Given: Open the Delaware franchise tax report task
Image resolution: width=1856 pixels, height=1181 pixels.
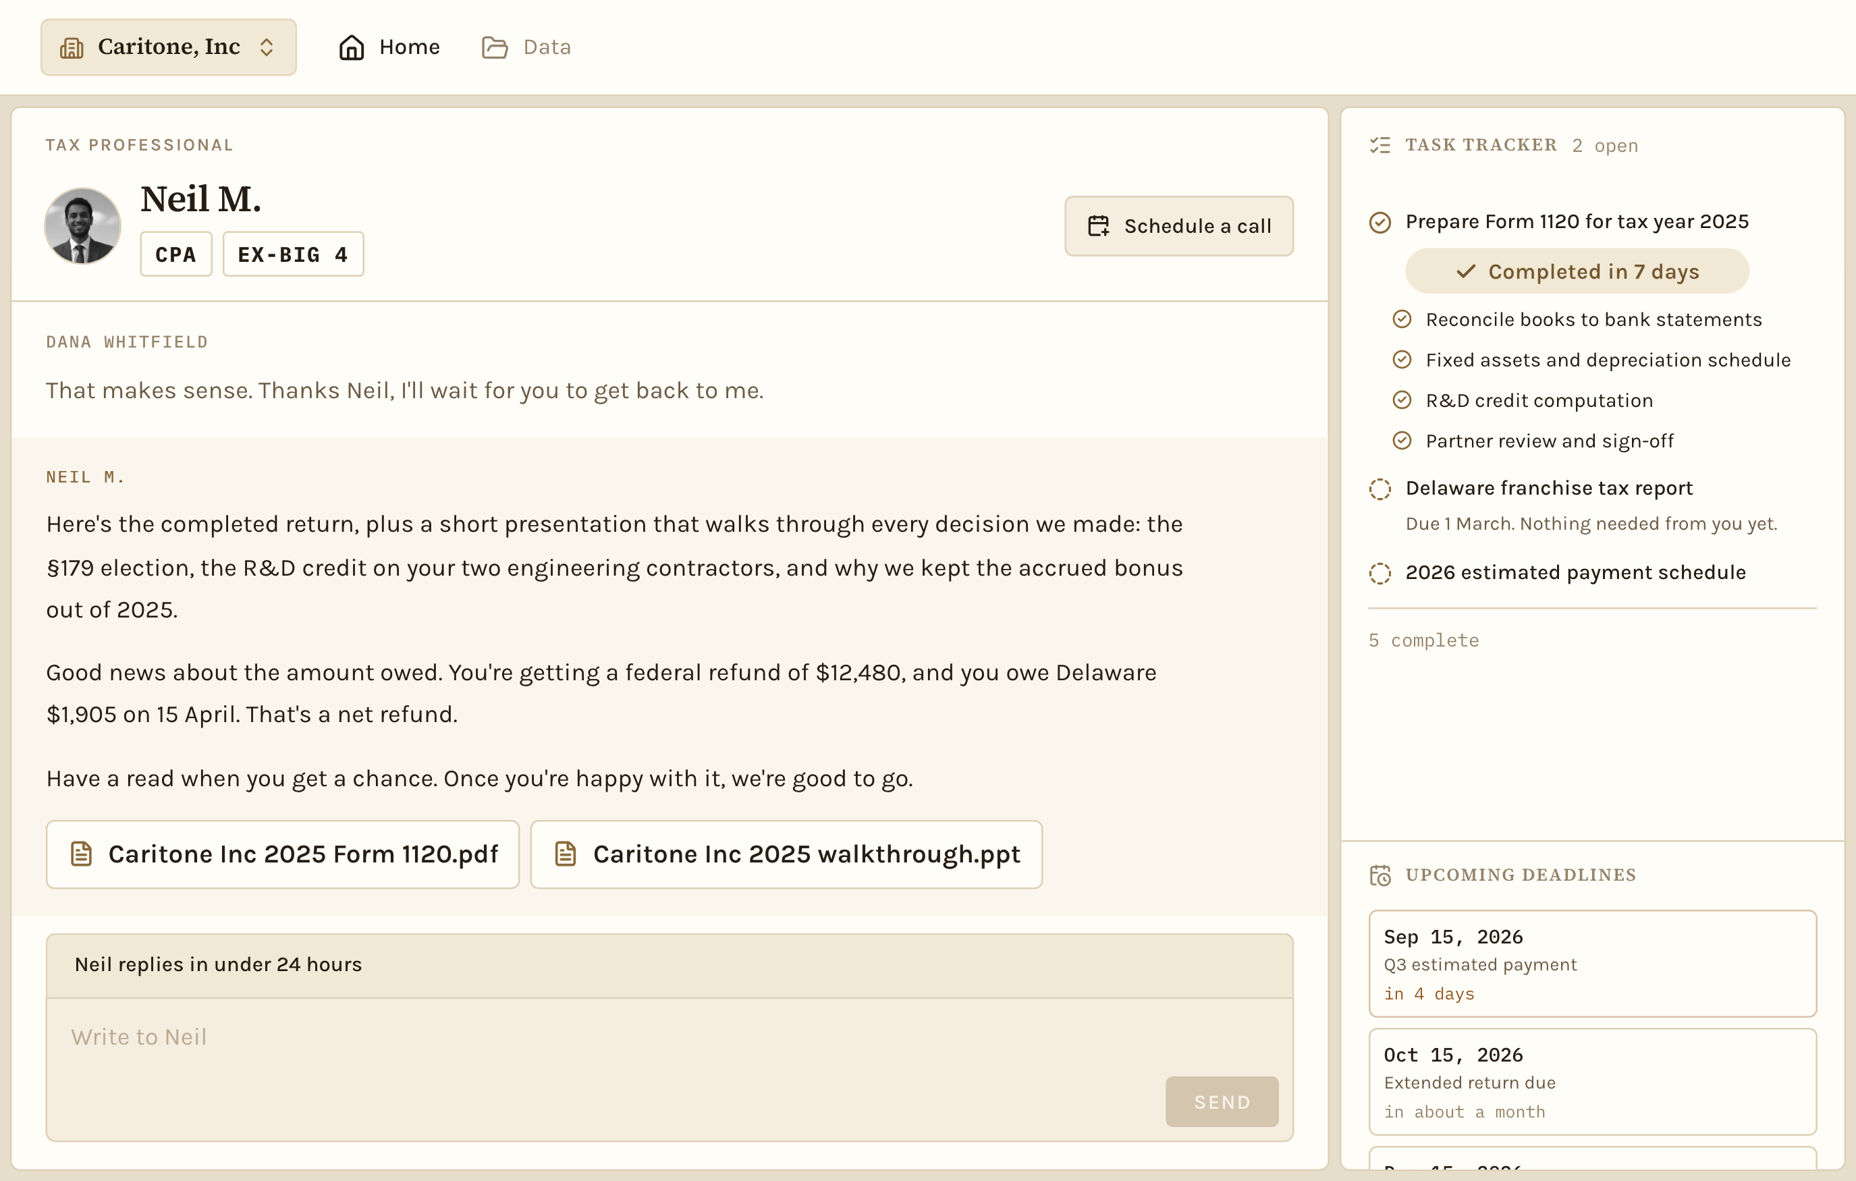Looking at the screenshot, I should (x=1549, y=488).
